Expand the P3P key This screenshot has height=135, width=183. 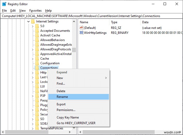(33, 96)
